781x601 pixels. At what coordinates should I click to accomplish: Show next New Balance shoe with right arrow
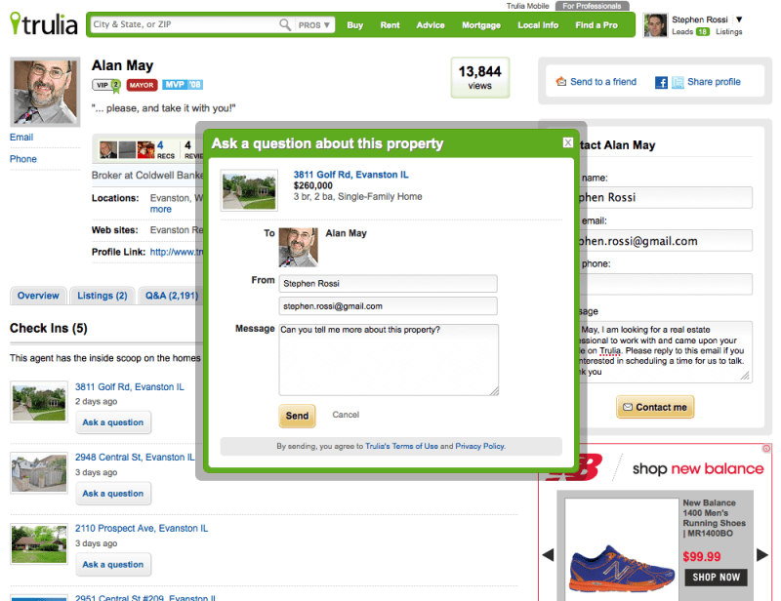(x=762, y=555)
